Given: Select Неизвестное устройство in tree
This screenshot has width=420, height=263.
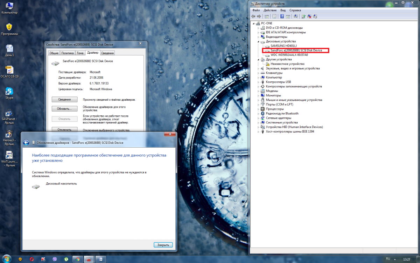Looking at the screenshot, I should click(287, 64).
